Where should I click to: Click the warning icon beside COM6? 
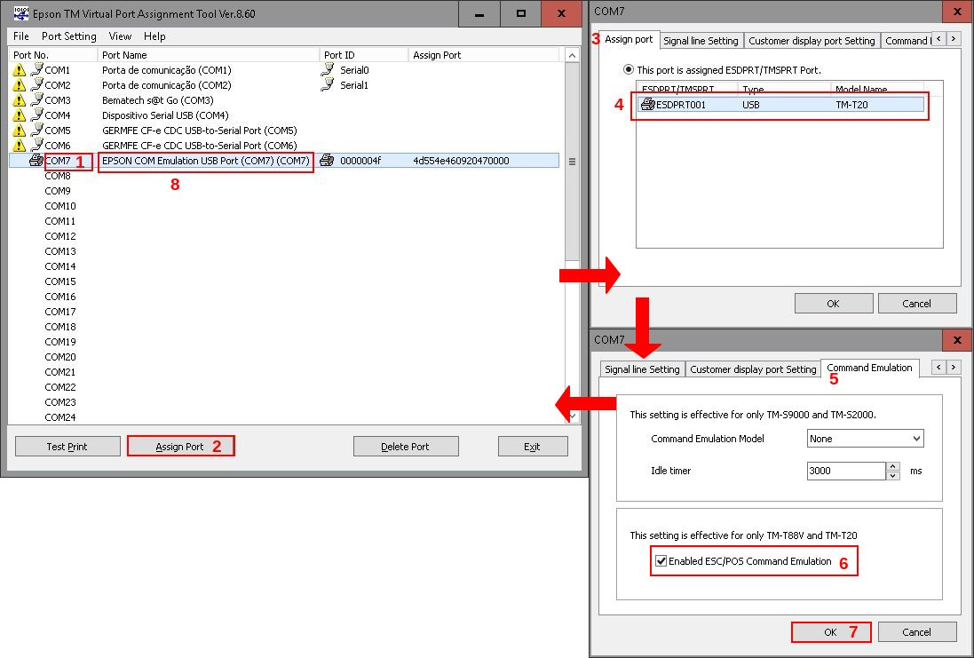tap(20, 146)
